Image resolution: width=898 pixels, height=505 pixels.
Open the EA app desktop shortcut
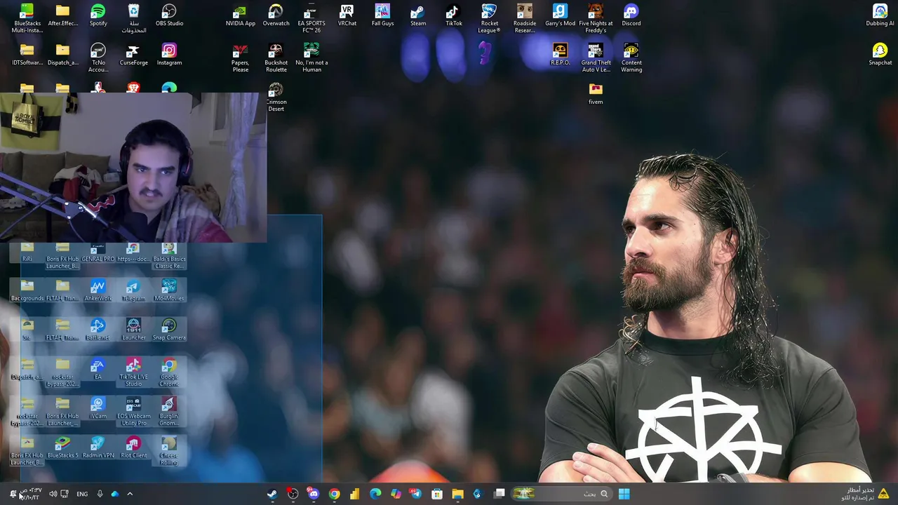click(x=98, y=369)
